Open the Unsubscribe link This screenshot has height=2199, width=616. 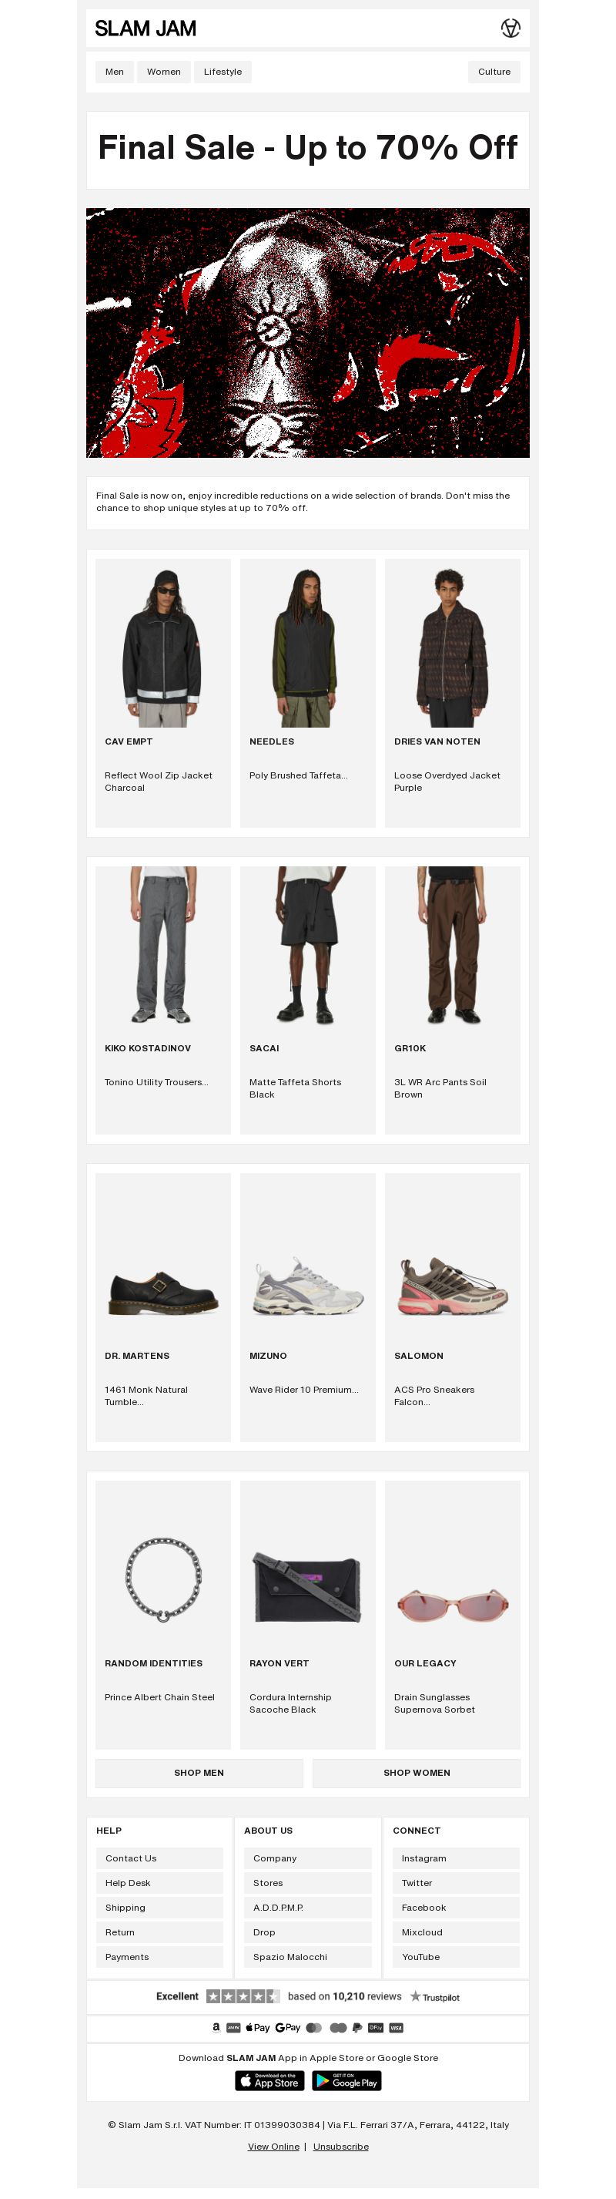coord(340,2146)
